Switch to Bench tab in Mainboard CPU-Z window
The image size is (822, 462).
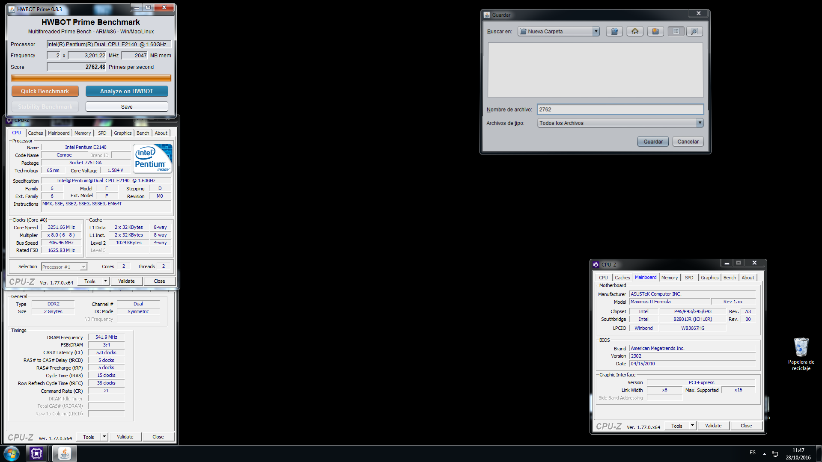coord(730,278)
